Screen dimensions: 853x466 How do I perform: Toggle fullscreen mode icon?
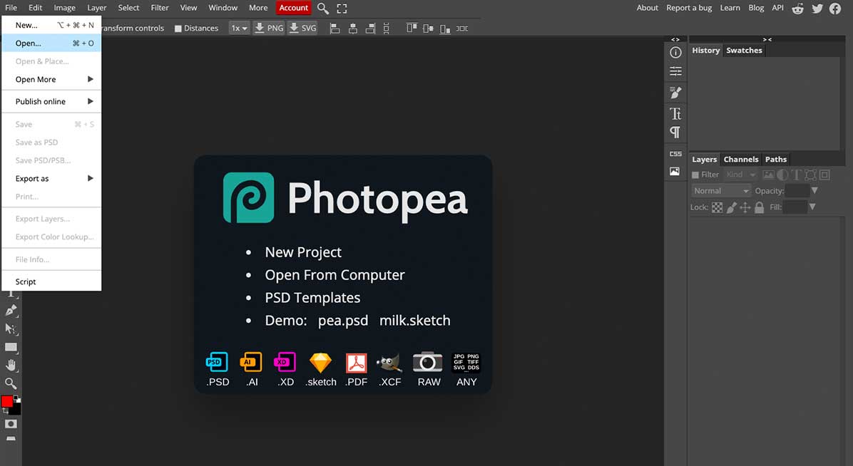tap(342, 8)
